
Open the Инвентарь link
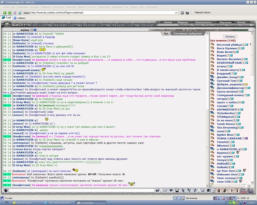pyautogui.click(x=185, y=25)
